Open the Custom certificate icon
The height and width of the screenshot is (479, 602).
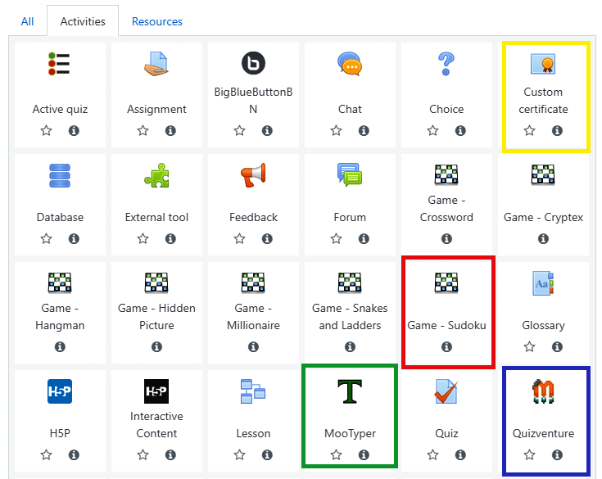click(x=543, y=64)
